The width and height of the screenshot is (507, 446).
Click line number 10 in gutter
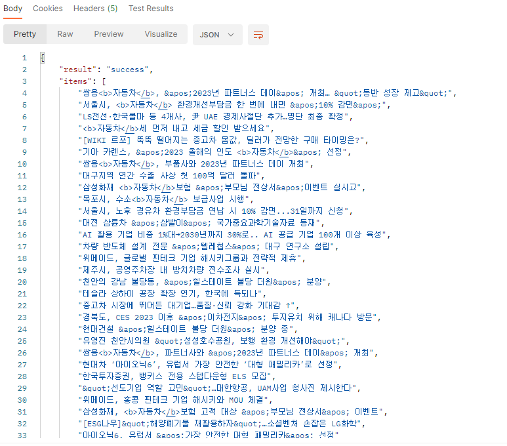[22, 164]
